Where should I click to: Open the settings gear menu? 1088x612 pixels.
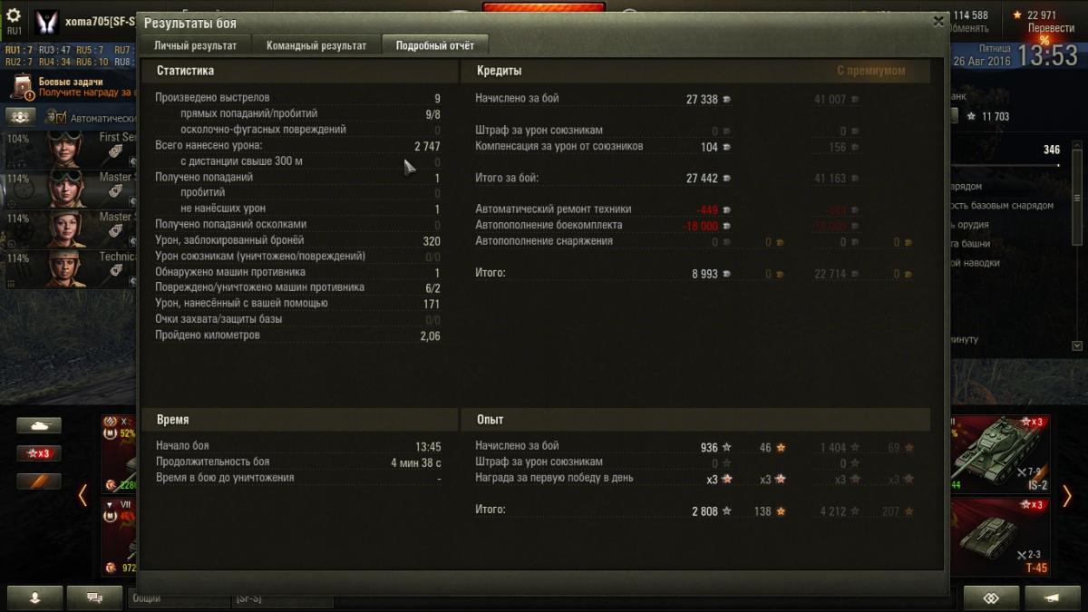point(13,15)
